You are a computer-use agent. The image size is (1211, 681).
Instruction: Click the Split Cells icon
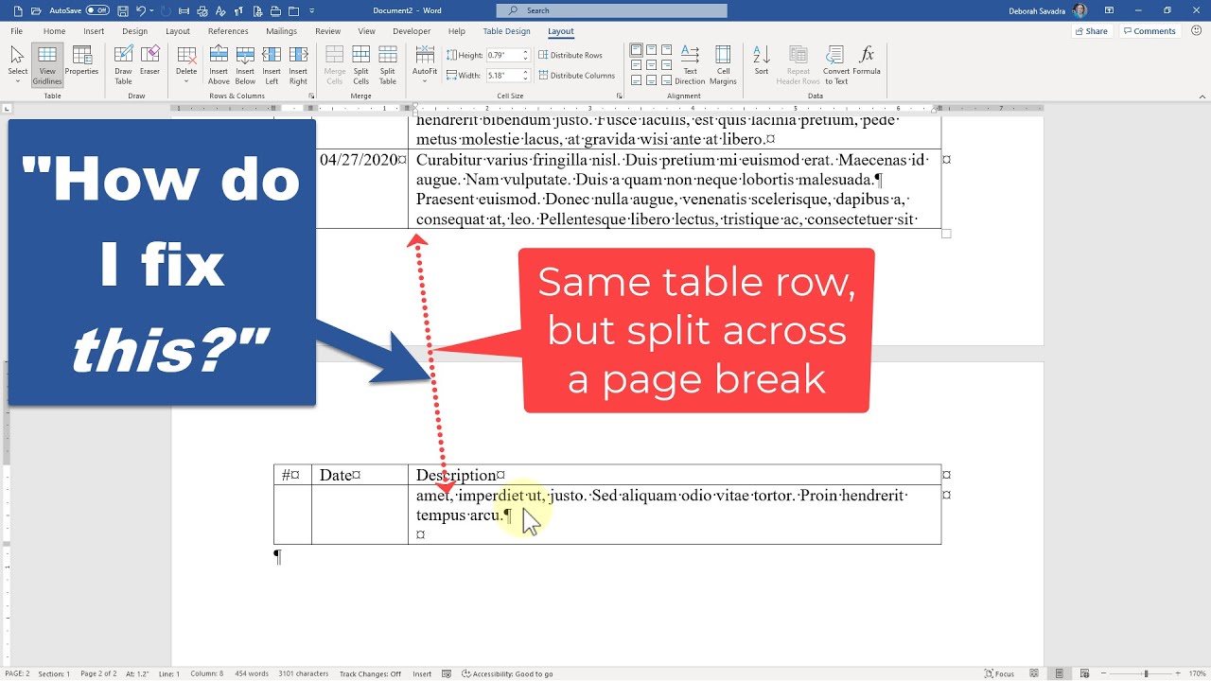361,55
